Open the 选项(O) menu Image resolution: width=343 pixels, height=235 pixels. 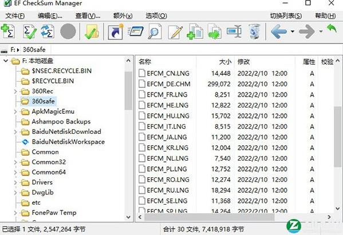(156, 15)
